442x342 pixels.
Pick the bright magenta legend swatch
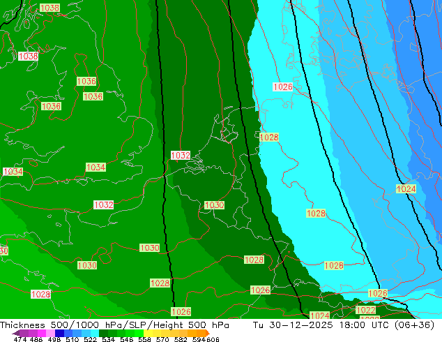click(41, 333)
